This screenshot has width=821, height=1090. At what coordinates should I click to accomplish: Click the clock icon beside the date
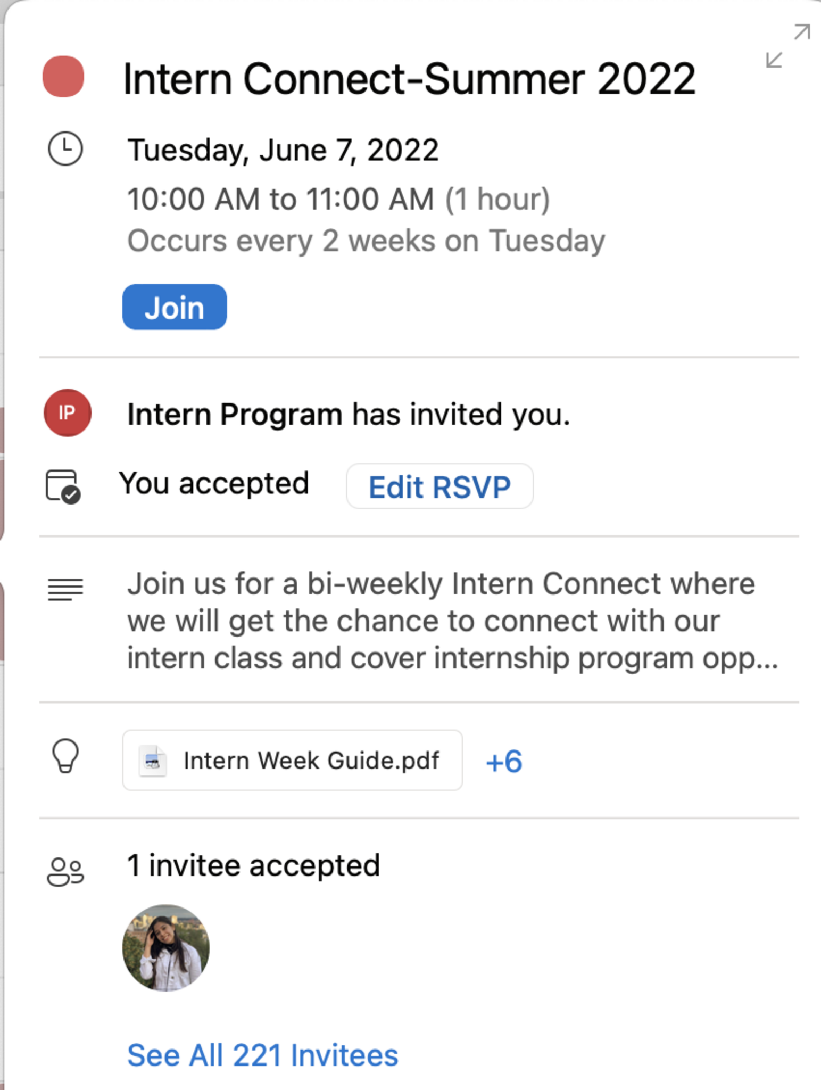(x=65, y=148)
